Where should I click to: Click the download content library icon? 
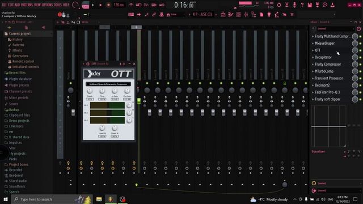(x=333, y=5)
